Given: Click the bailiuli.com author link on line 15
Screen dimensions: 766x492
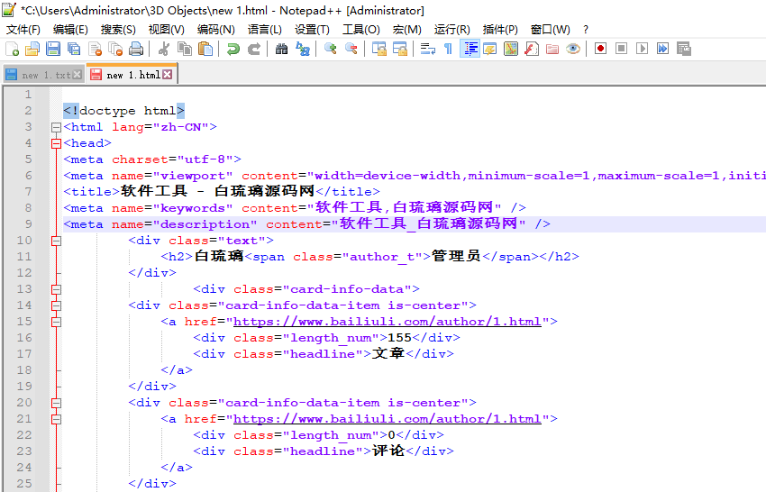Looking at the screenshot, I should (x=387, y=322).
